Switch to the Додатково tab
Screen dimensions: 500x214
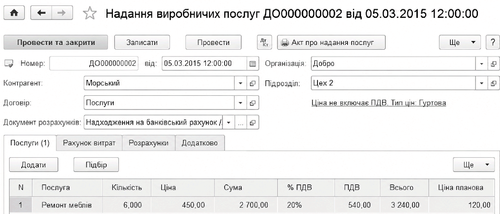tap(200, 143)
